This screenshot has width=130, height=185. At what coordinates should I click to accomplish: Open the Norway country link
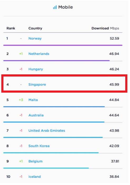coord(35,38)
